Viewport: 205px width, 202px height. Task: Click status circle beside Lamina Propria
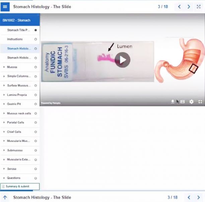(x=36, y=95)
